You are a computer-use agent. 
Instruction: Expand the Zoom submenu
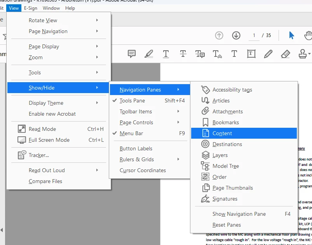(x=59, y=57)
